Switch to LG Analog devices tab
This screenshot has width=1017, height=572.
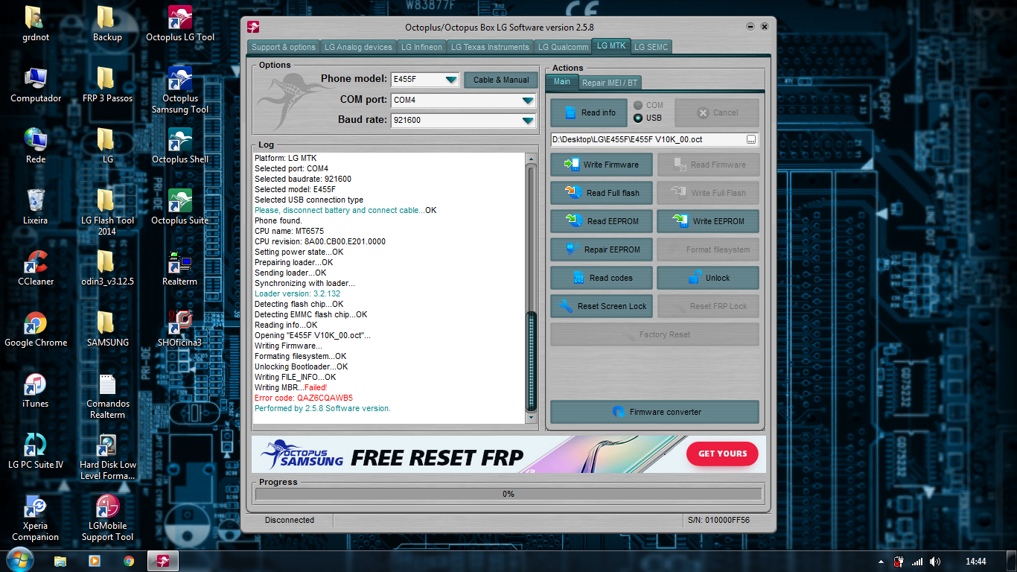[x=358, y=47]
